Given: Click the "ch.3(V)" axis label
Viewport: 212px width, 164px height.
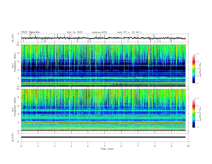Looking at the screenshot, I should tap(13, 137).
